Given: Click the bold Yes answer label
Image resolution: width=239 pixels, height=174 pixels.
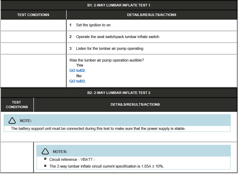Looking at the screenshot, I should (x=79, y=65).
